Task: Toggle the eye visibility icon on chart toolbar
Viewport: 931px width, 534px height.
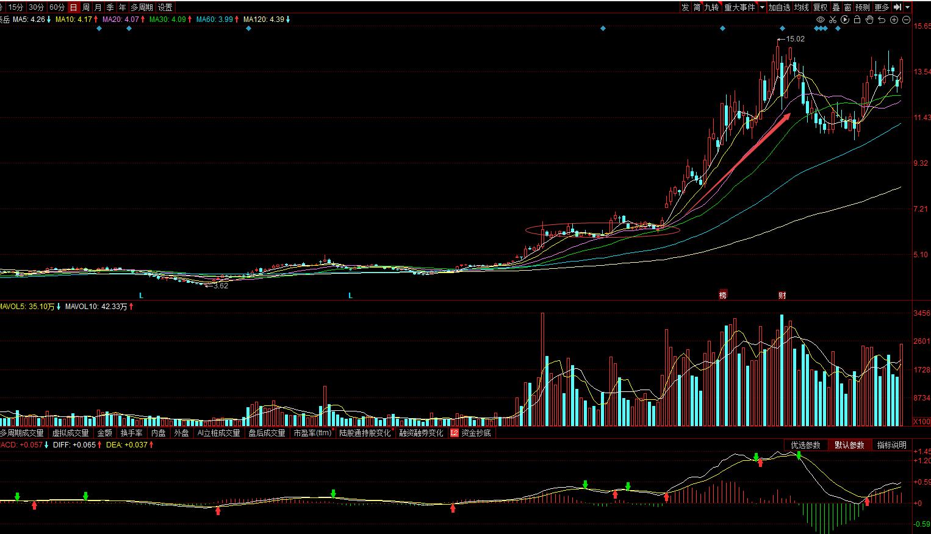Action: (821, 20)
